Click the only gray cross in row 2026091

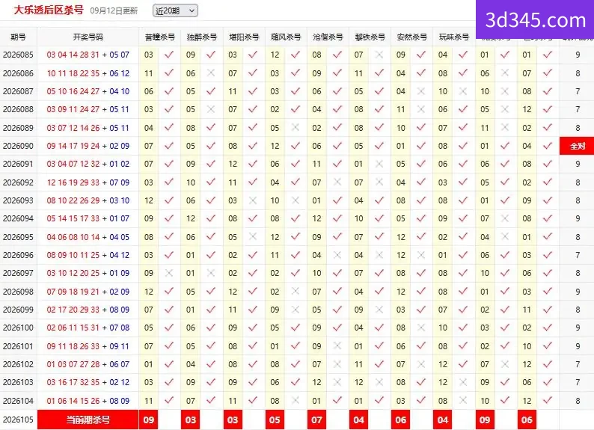[x=379, y=164]
